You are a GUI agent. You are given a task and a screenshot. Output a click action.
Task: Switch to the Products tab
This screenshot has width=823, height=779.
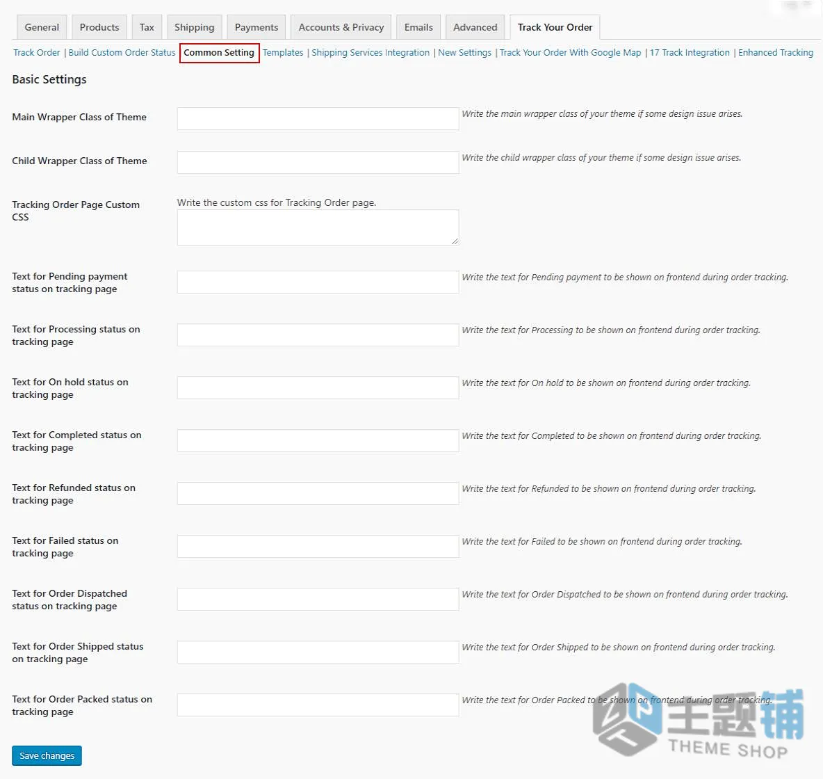pyautogui.click(x=99, y=27)
